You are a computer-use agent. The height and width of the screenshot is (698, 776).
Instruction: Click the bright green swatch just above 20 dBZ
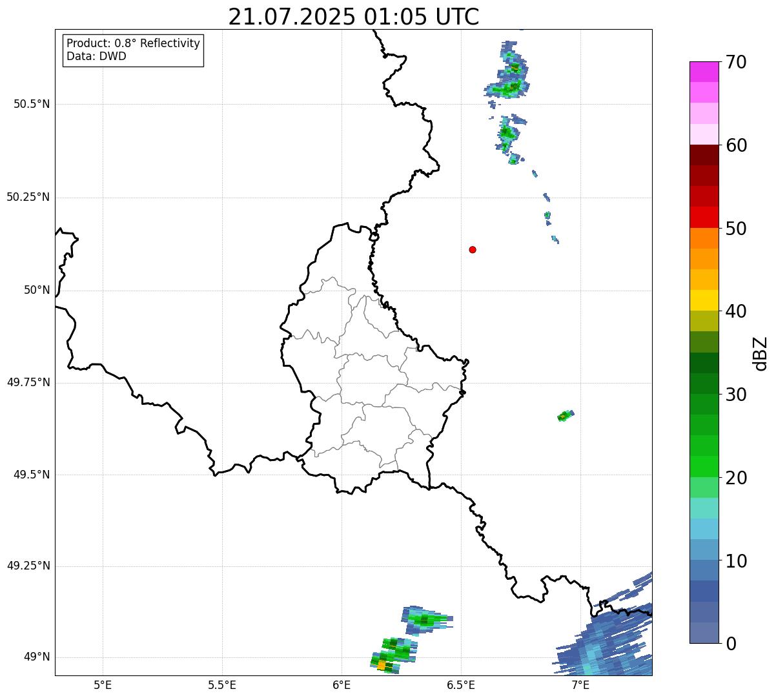coord(704,467)
